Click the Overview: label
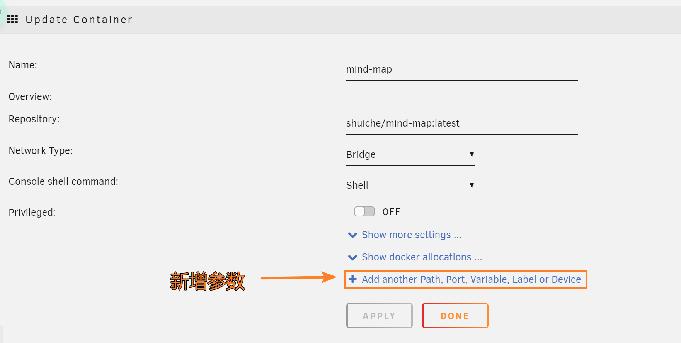 point(30,96)
